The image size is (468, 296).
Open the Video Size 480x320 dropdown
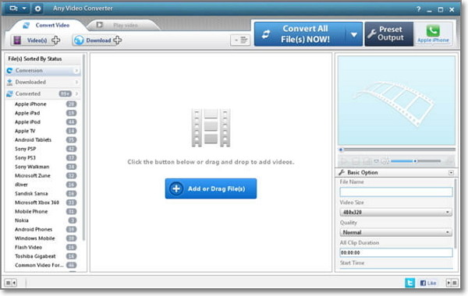click(x=395, y=212)
